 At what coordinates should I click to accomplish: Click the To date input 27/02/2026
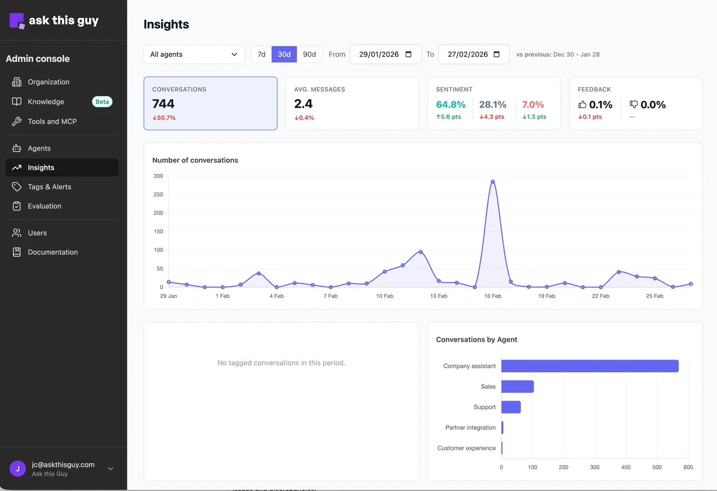tap(474, 54)
